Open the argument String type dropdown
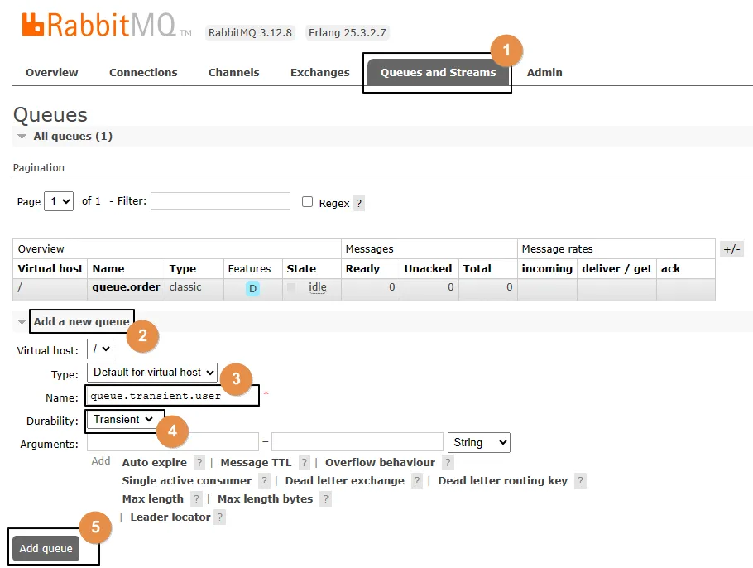Image resolution: width=753 pixels, height=568 pixels. point(479,443)
